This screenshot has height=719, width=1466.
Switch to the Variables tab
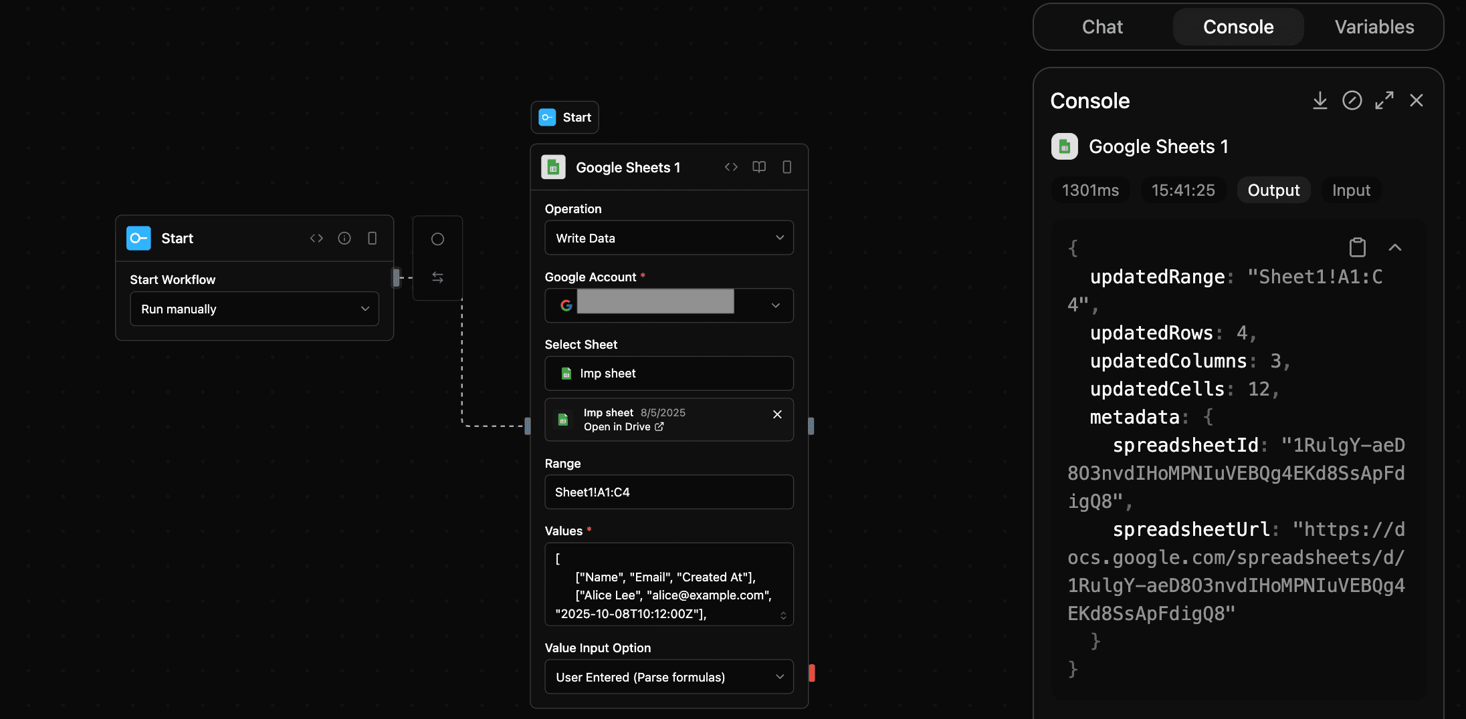point(1374,27)
